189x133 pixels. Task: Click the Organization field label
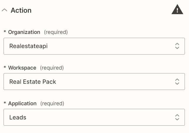(x=24, y=32)
